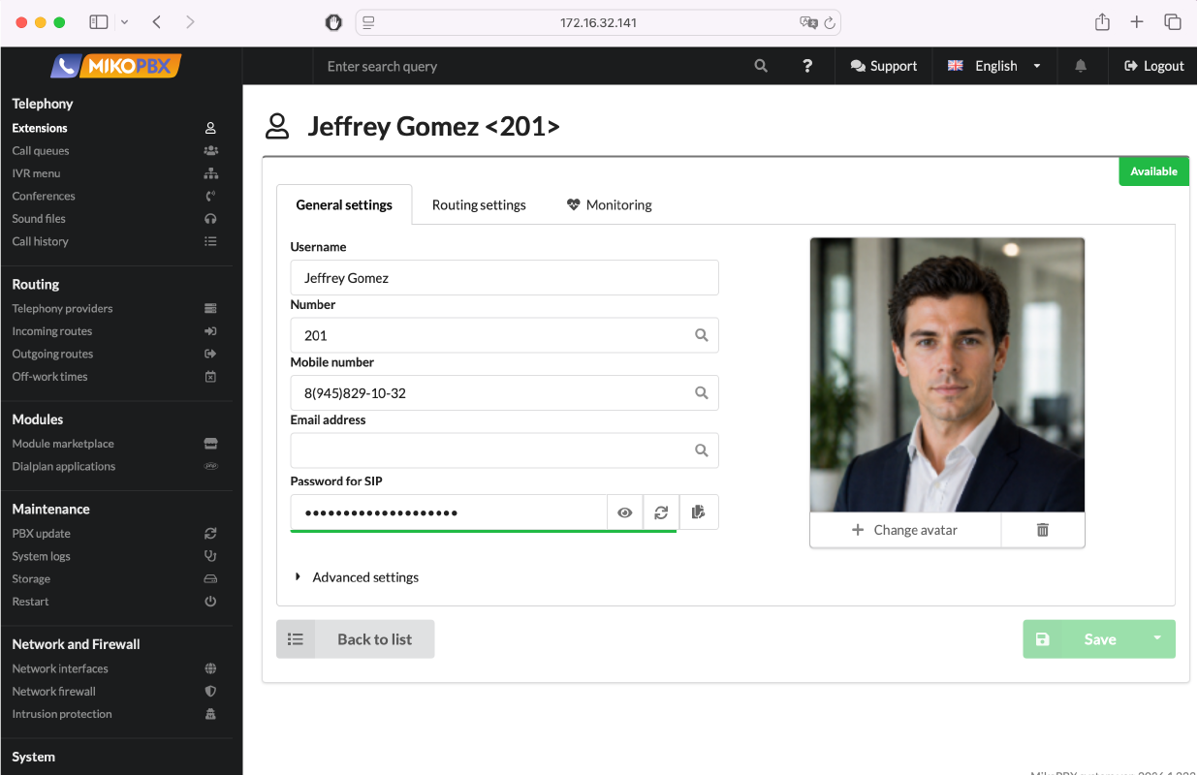The height and width of the screenshot is (775, 1198).
Task: Open Conferences in sidebar
Action: [44, 196]
